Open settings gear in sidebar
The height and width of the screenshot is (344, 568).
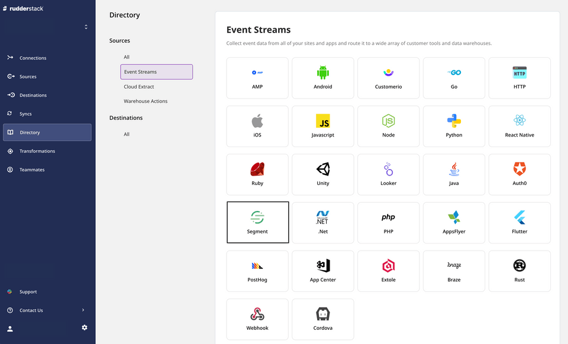point(85,327)
